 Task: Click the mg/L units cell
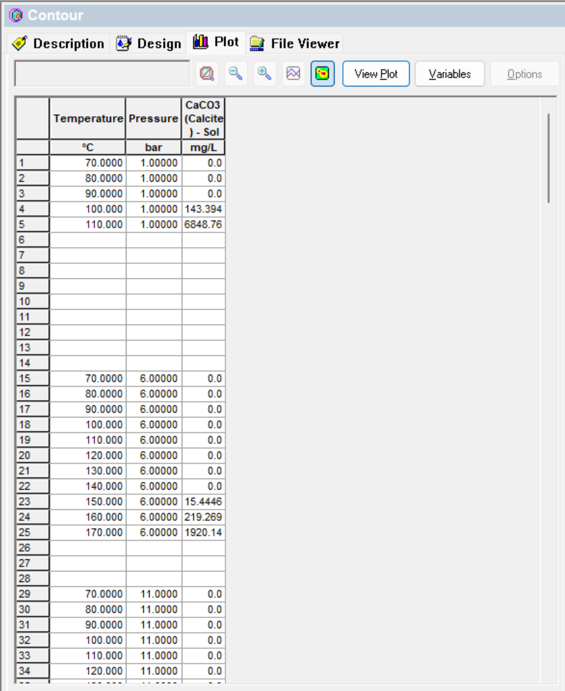point(204,147)
